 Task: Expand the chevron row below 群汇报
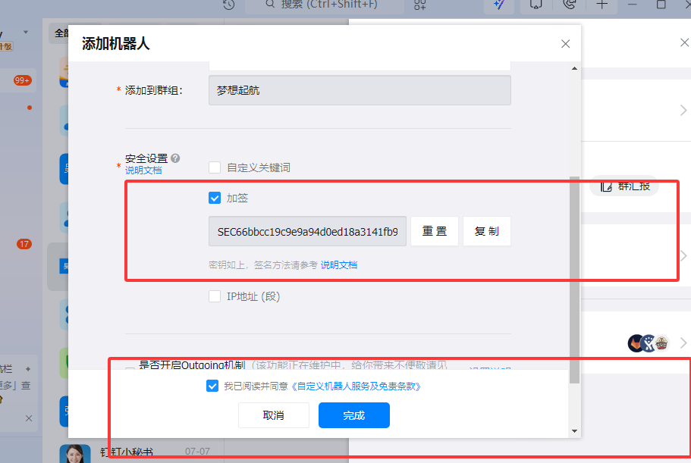(x=683, y=255)
